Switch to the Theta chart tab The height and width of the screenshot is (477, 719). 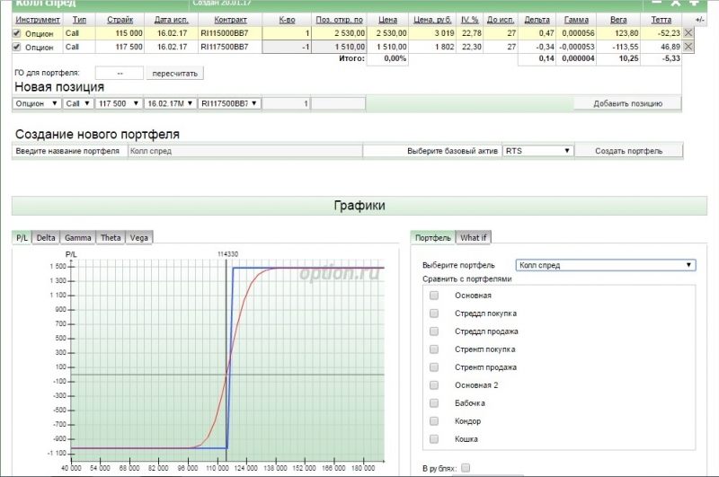point(111,237)
